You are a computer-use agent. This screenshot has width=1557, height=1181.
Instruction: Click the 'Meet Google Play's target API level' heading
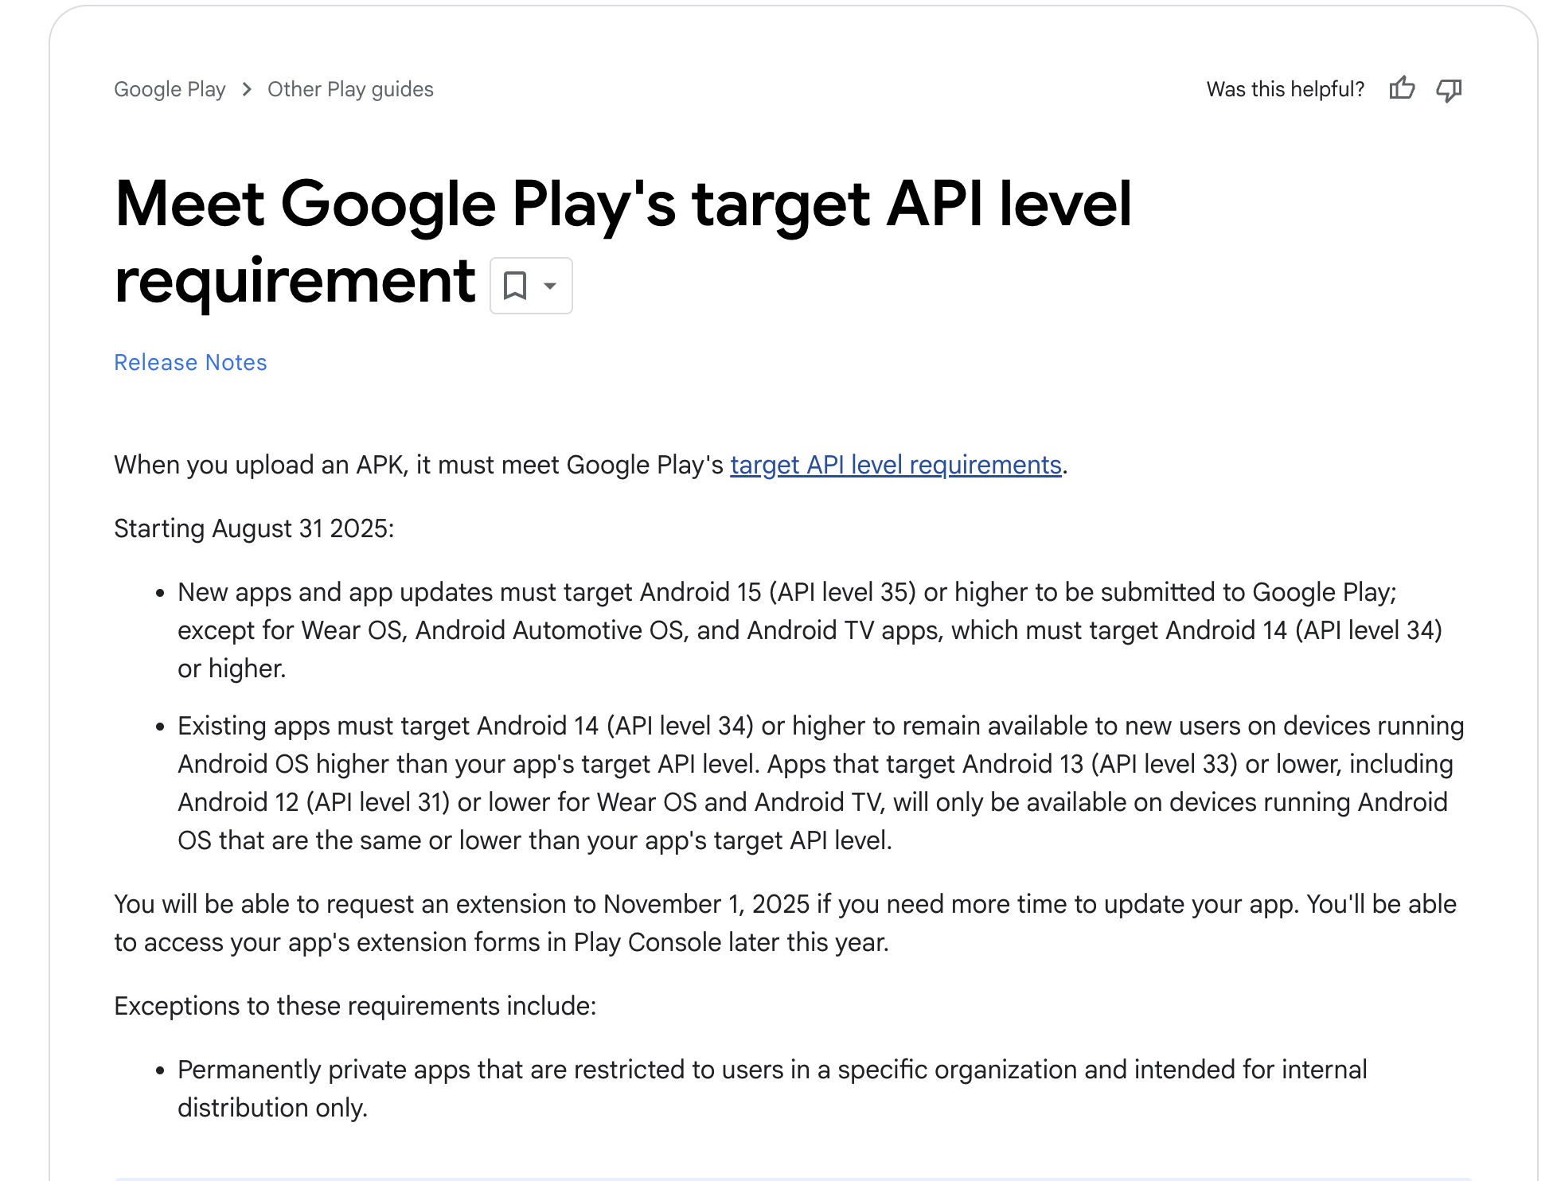pyautogui.click(x=622, y=205)
